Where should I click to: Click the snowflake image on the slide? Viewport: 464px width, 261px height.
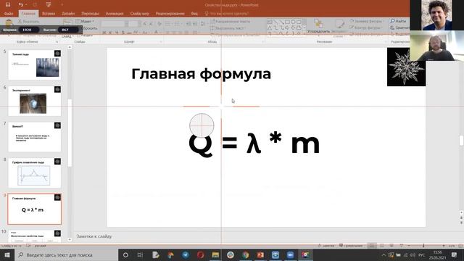pyautogui.click(x=406, y=67)
